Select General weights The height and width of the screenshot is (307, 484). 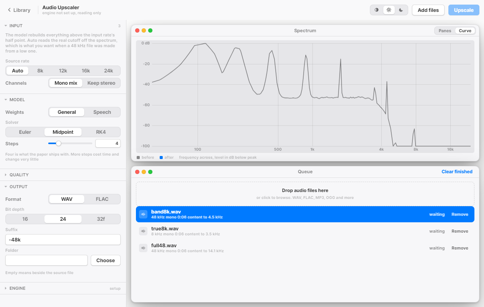coord(67,112)
